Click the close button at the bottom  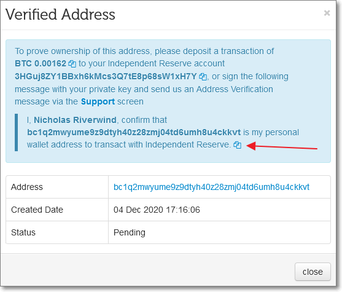click(x=313, y=272)
